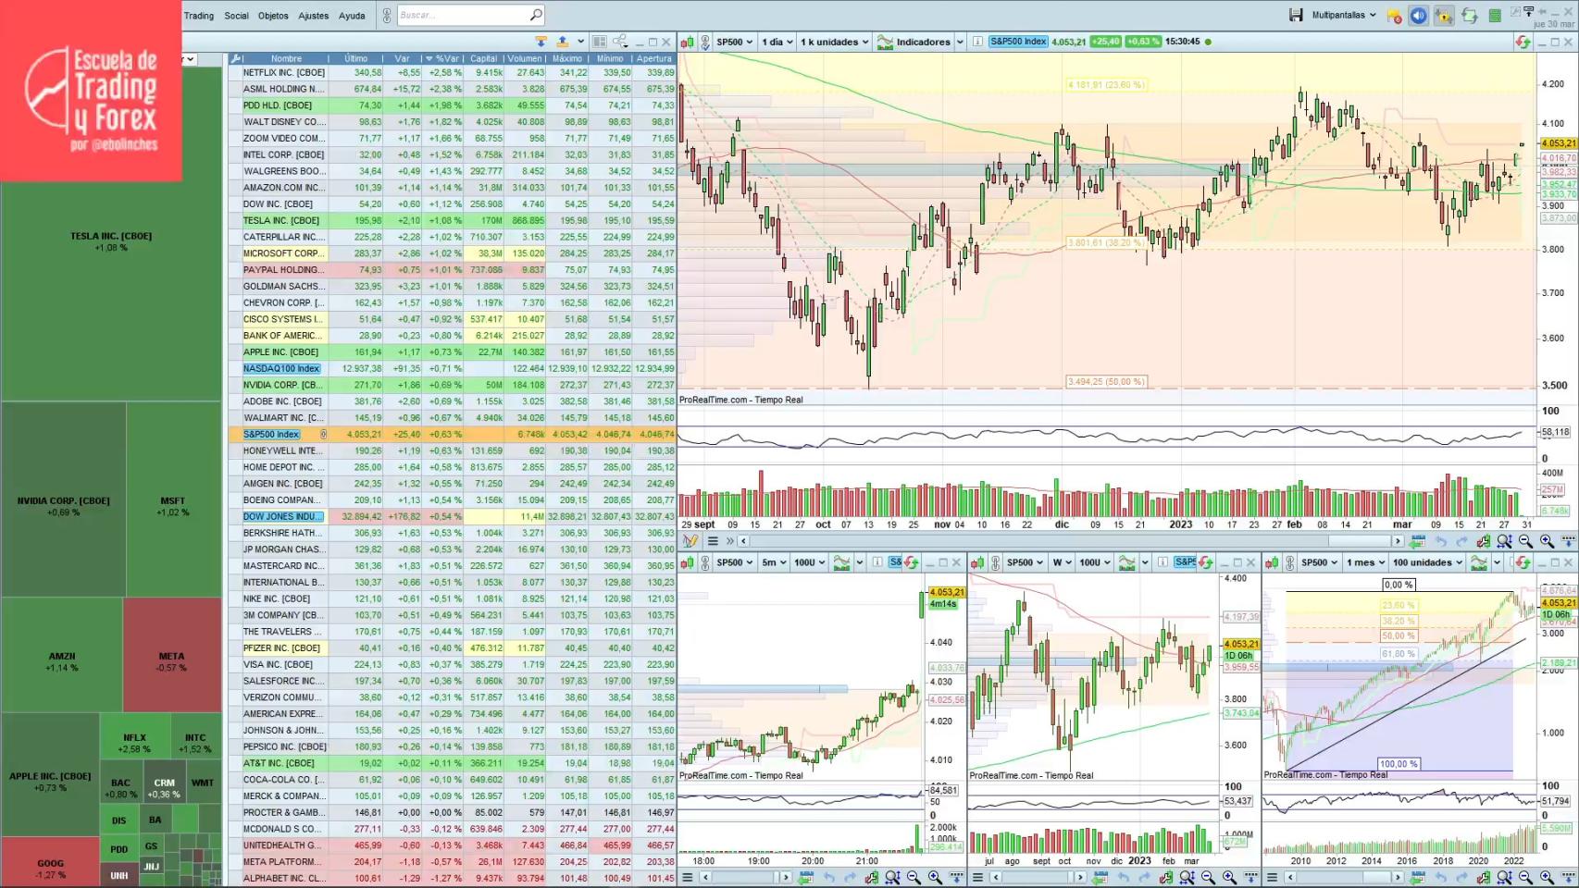Viewport: 1579px width, 888px height.
Task: Click the indicators icon in bottom-left chart
Action: (x=842, y=562)
